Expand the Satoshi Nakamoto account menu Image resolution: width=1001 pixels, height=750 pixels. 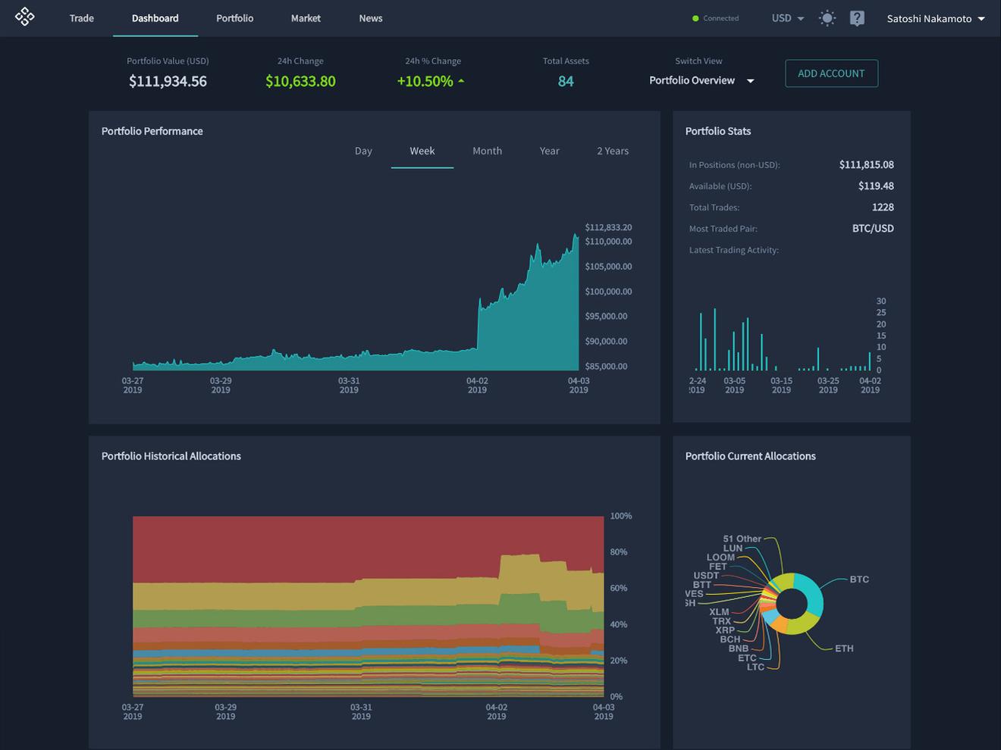click(935, 18)
